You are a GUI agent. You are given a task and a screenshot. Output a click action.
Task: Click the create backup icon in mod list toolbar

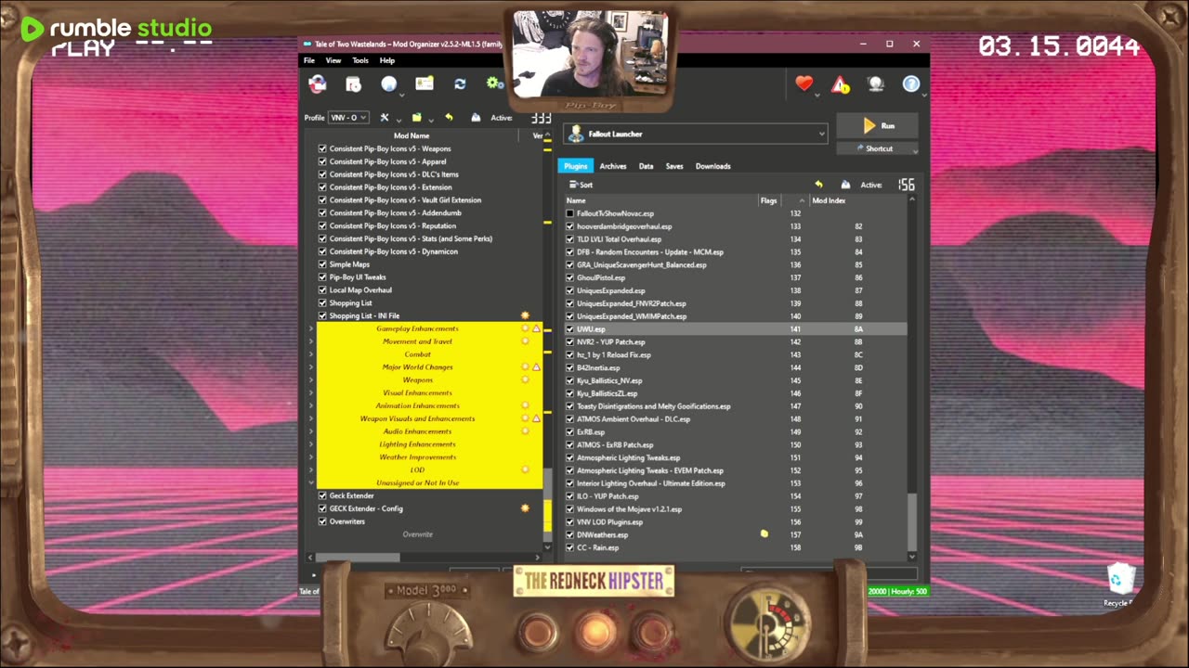(476, 118)
